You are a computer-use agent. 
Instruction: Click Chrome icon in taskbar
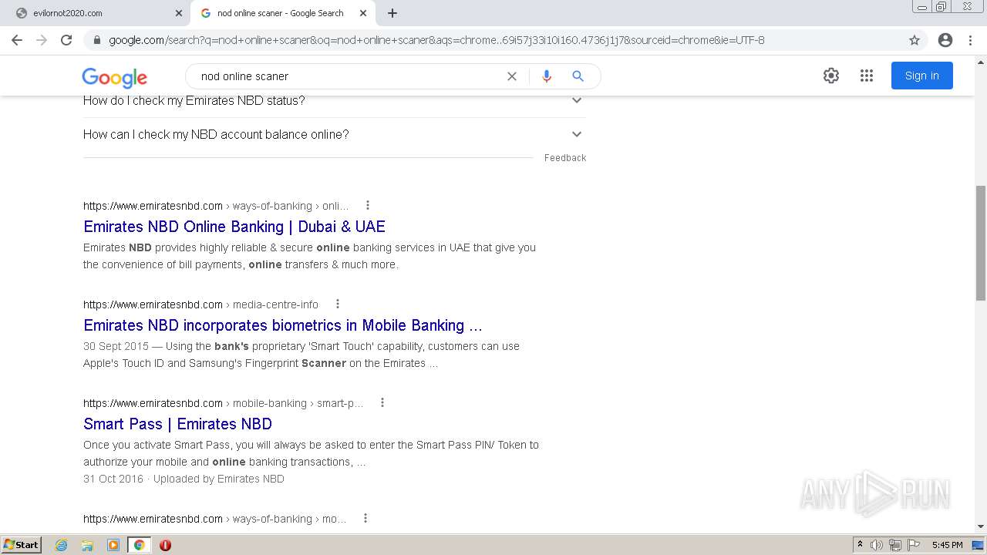[x=139, y=545]
